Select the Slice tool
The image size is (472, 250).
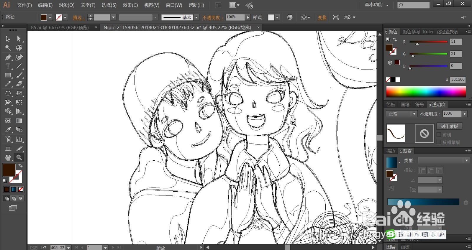(x=19, y=149)
